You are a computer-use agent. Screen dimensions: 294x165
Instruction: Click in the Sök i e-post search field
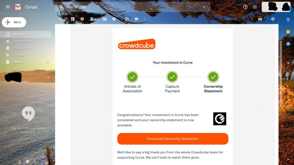(x=133, y=7)
